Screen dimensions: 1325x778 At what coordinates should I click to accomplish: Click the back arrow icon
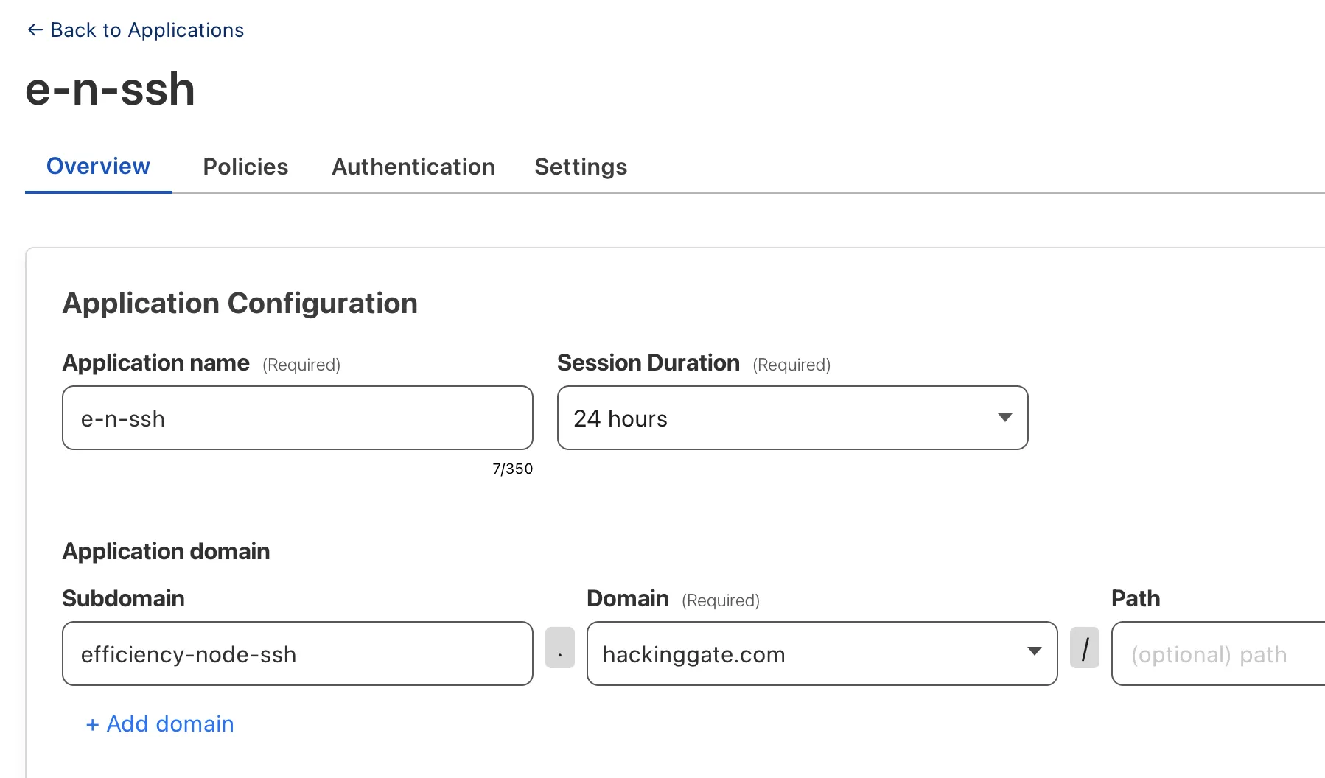(x=34, y=29)
